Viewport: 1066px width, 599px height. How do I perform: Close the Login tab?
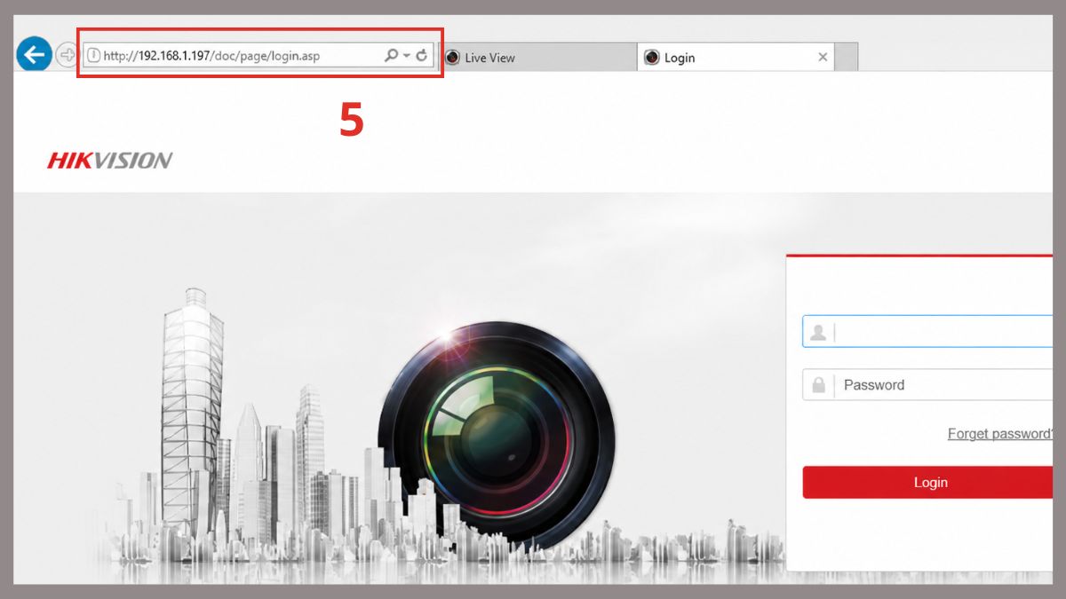click(823, 57)
